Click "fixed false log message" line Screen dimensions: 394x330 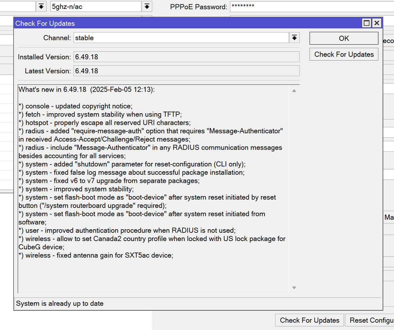click(x=131, y=172)
